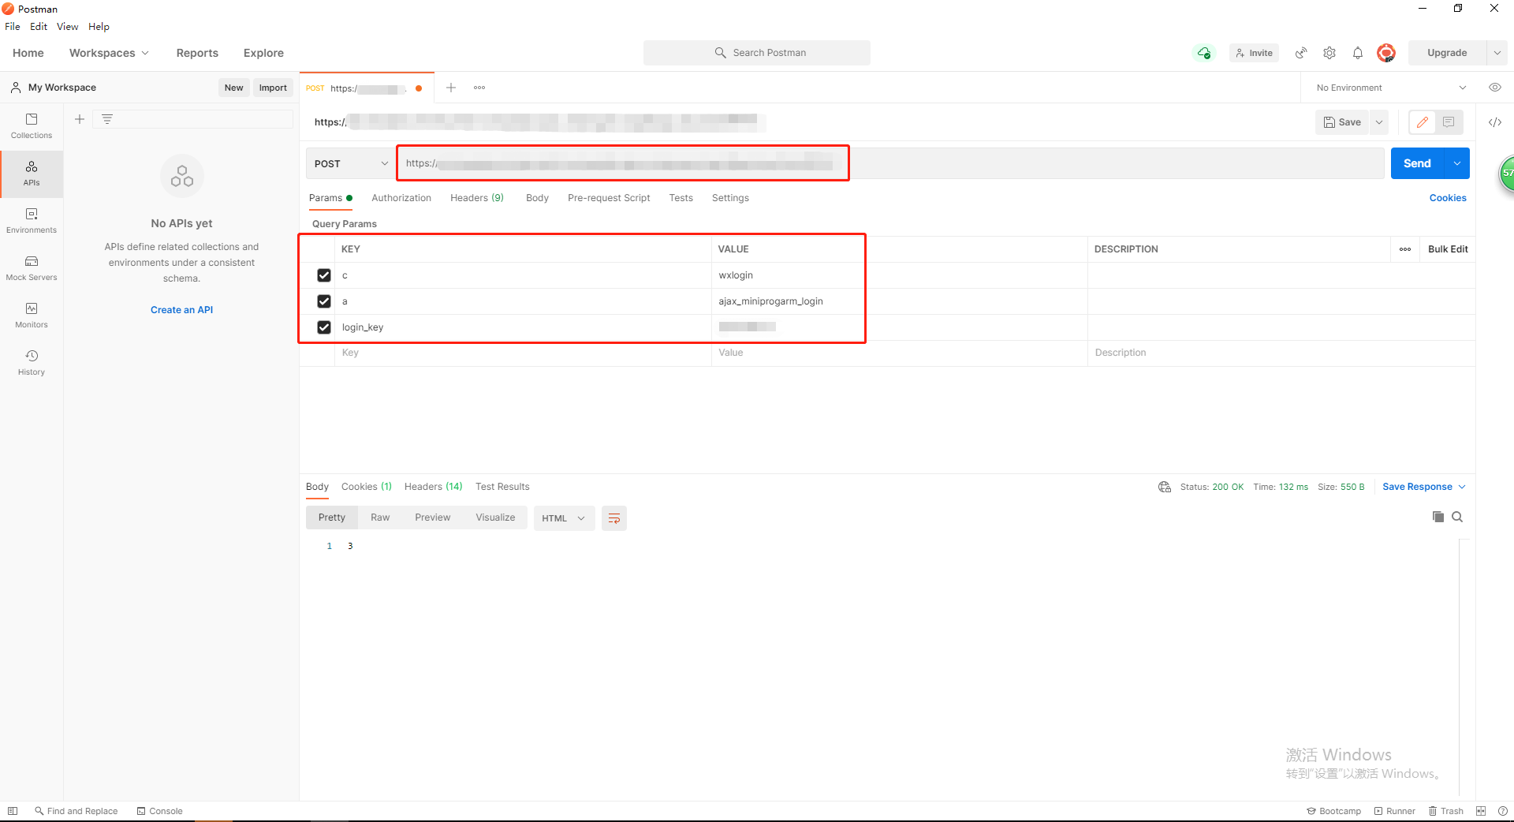This screenshot has height=822, width=1514.
Task: Open tab options three-dot menu
Action: point(479,88)
